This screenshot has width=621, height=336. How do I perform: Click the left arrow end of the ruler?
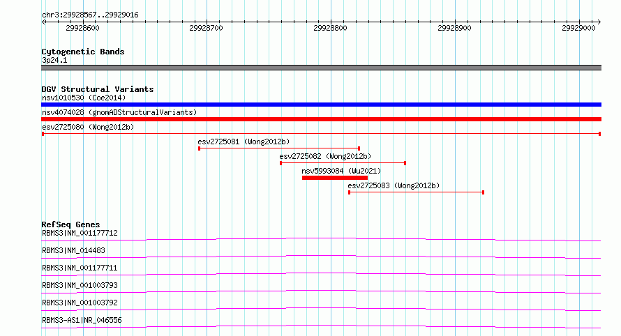43,22
